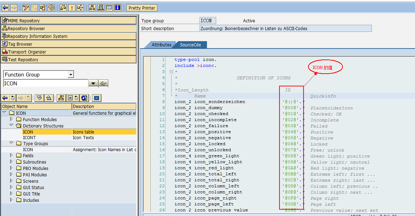This screenshot has width=415, height=216.
Task: Run the syntax Check icon
Action: point(63,8)
